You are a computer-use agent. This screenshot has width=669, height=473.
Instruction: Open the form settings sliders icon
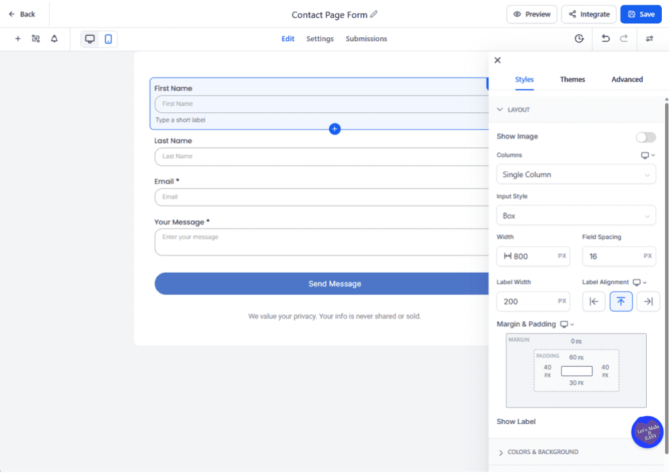click(649, 38)
